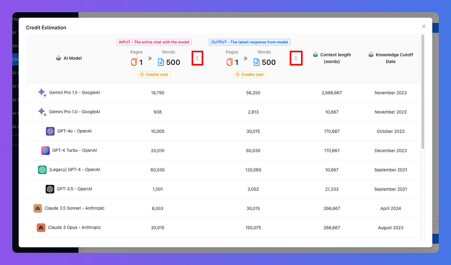Click the robot icon beside Context length header

point(315,54)
